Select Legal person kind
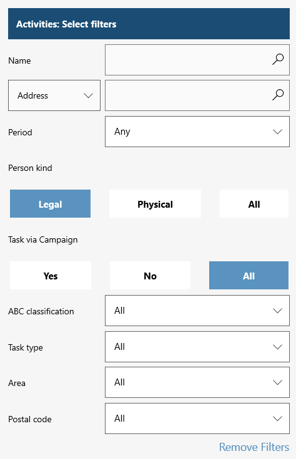Viewport: 296px width, 459px height. (x=50, y=204)
